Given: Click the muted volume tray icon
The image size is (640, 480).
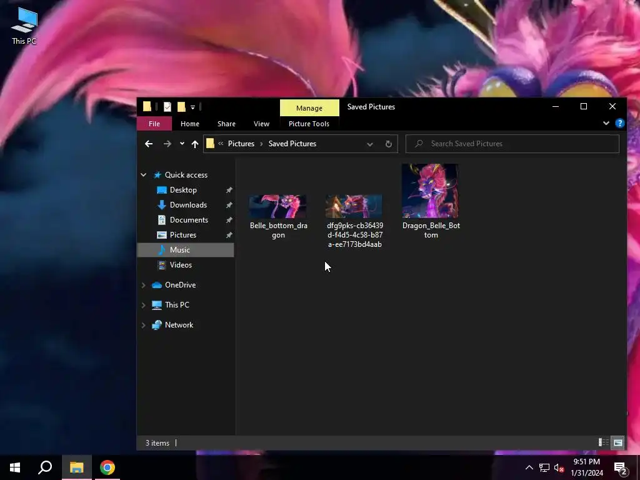Looking at the screenshot, I should pos(559,467).
